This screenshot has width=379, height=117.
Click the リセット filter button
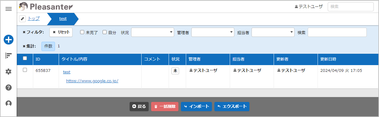[61, 32]
